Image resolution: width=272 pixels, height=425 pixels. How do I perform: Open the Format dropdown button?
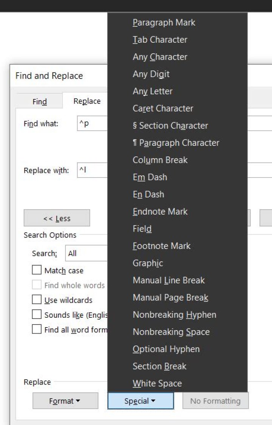click(65, 401)
